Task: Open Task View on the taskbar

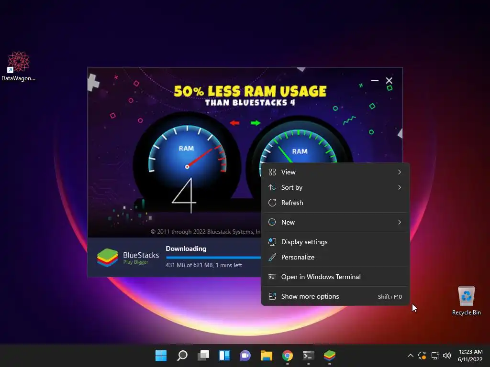Action: pyautogui.click(x=203, y=356)
